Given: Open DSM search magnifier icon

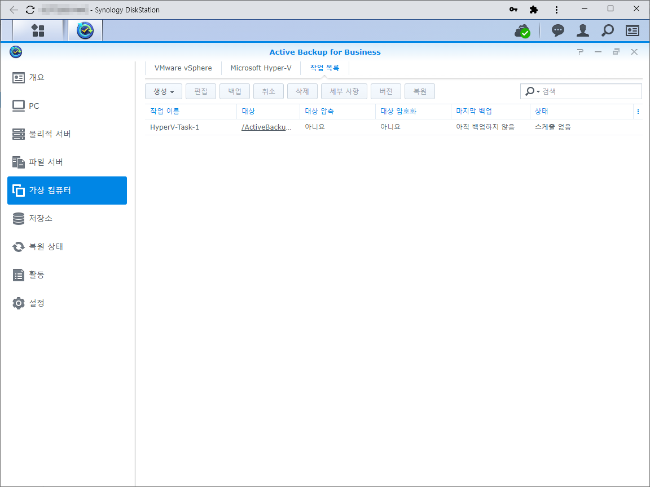Looking at the screenshot, I should pyautogui.click(x=608, y=30).
